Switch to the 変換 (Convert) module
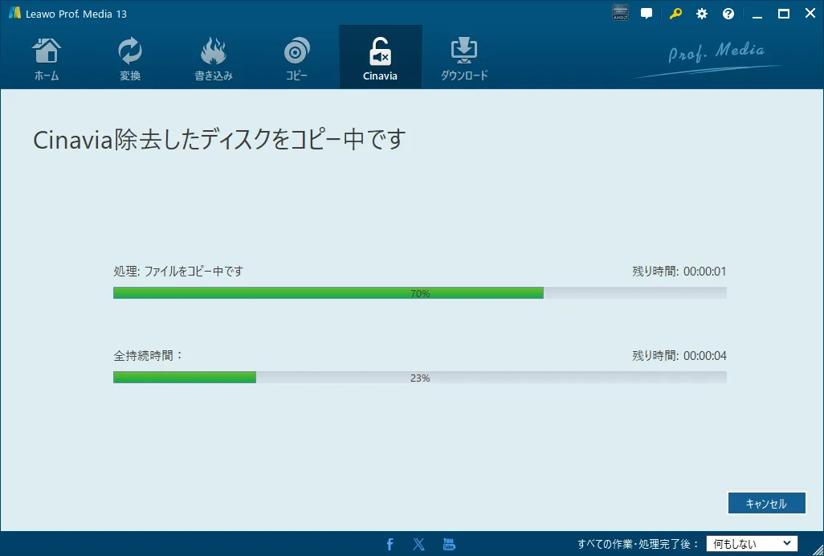The height and width of the screenshot is (556, 824). (130, 57)
